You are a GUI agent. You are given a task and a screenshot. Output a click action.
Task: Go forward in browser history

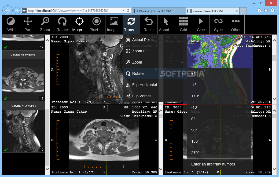(x=17, y=10)
